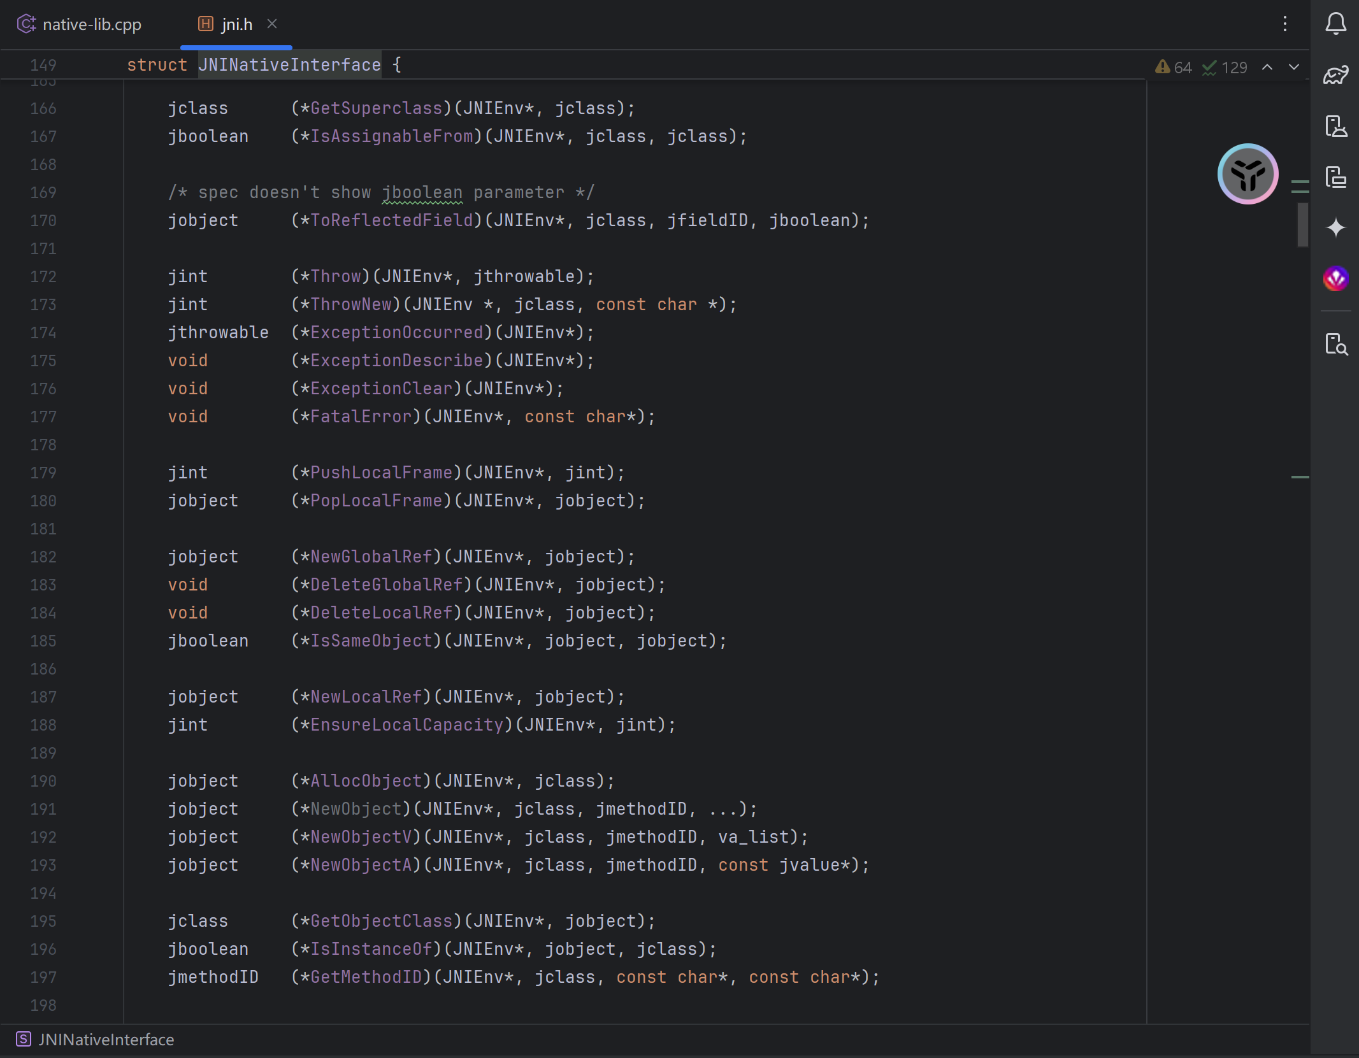This screenshot has height=1058, width=1359.
Task: Click the 129 typo checks indicator
Action: (x=1225, y=68)
